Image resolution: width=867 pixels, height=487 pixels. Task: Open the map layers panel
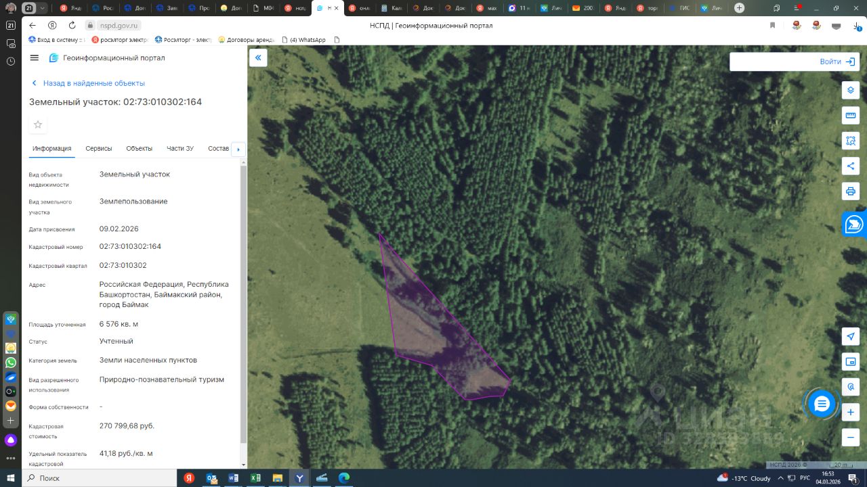coord(851,90)
